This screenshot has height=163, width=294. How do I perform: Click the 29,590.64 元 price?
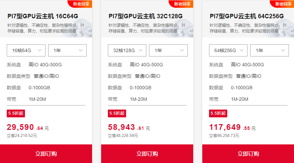[28, 127]
